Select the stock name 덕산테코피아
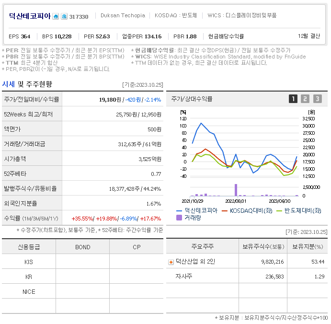Screen dimensions: 331x324 pos(30,16)
